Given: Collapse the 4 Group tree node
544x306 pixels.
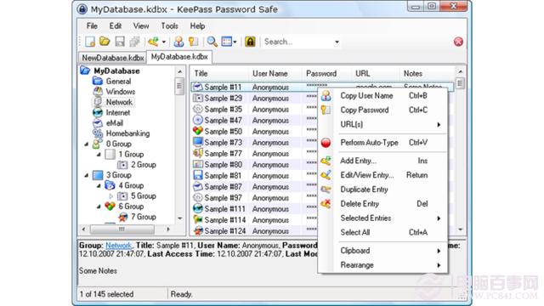Looking at the screenshot, I should pos(99,185).
